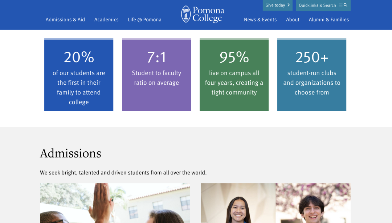Image resolution: width=392 pixels, height=223 pixels.
Task: Select the purple 7:1 student-faculty ratio card
Action: click(x=156, y=75)
